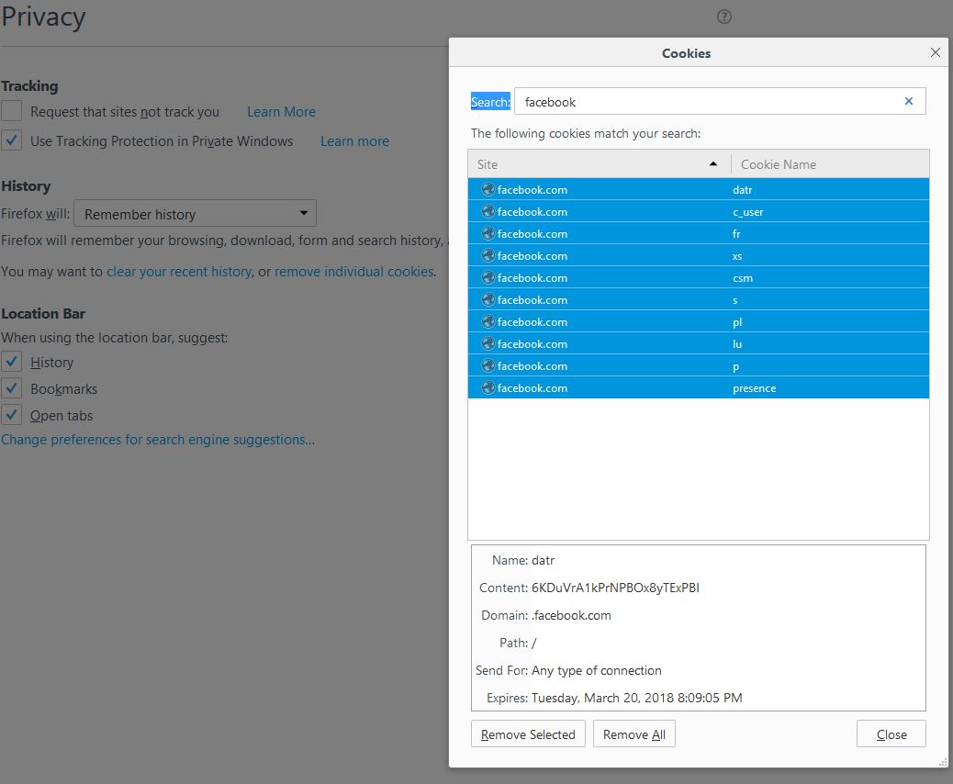
Task: Click the globe icon in the csm row
Action: tap(488, 278)
